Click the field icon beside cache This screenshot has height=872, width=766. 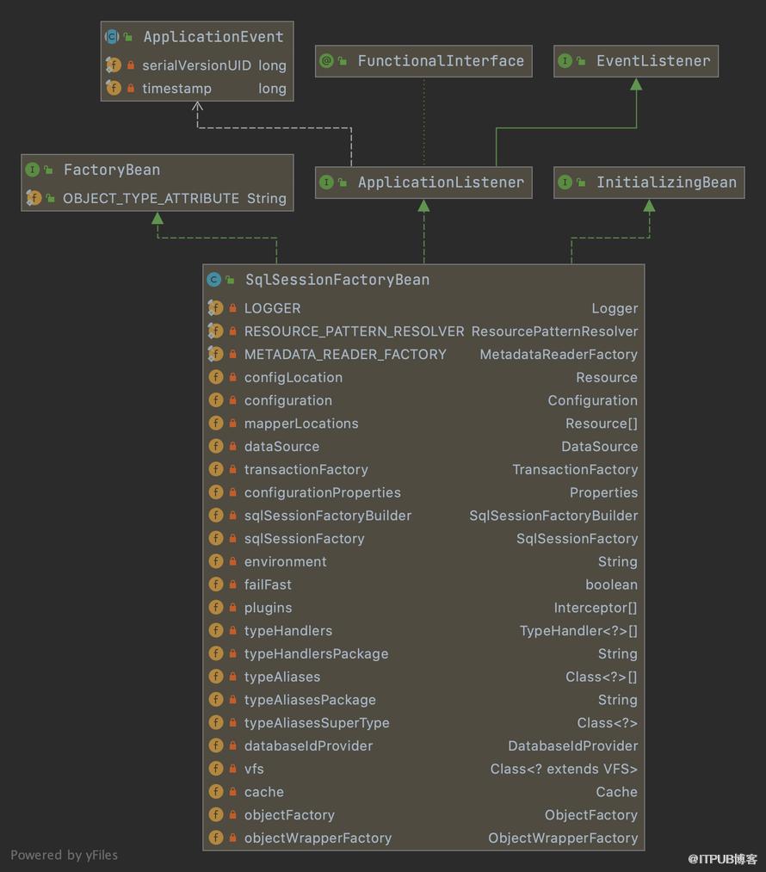pos(216,791)
